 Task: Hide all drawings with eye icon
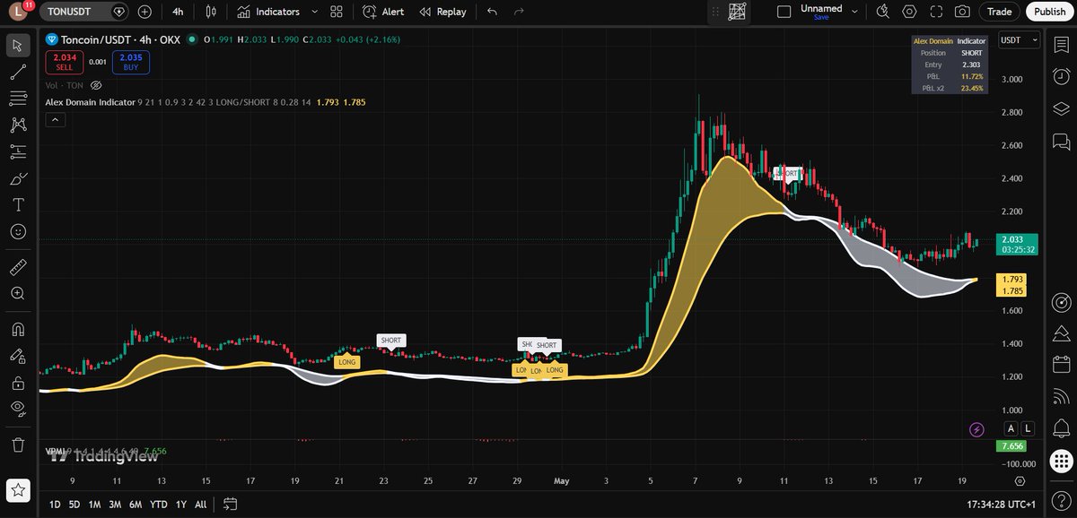pos(18,409)
